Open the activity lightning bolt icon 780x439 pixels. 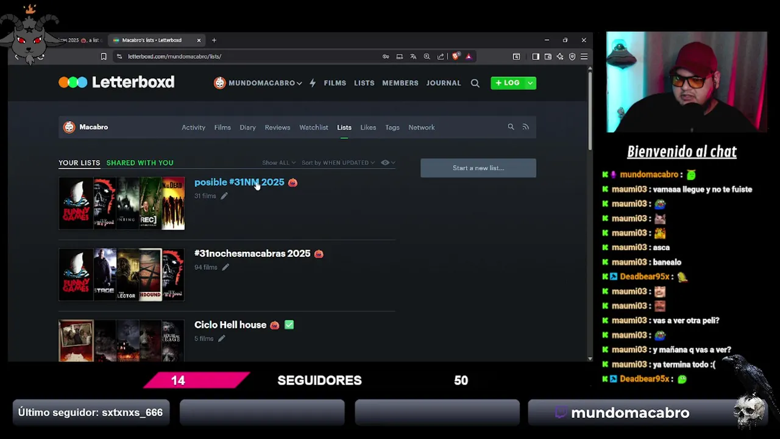pyautogui.click(x=313, y=83)
